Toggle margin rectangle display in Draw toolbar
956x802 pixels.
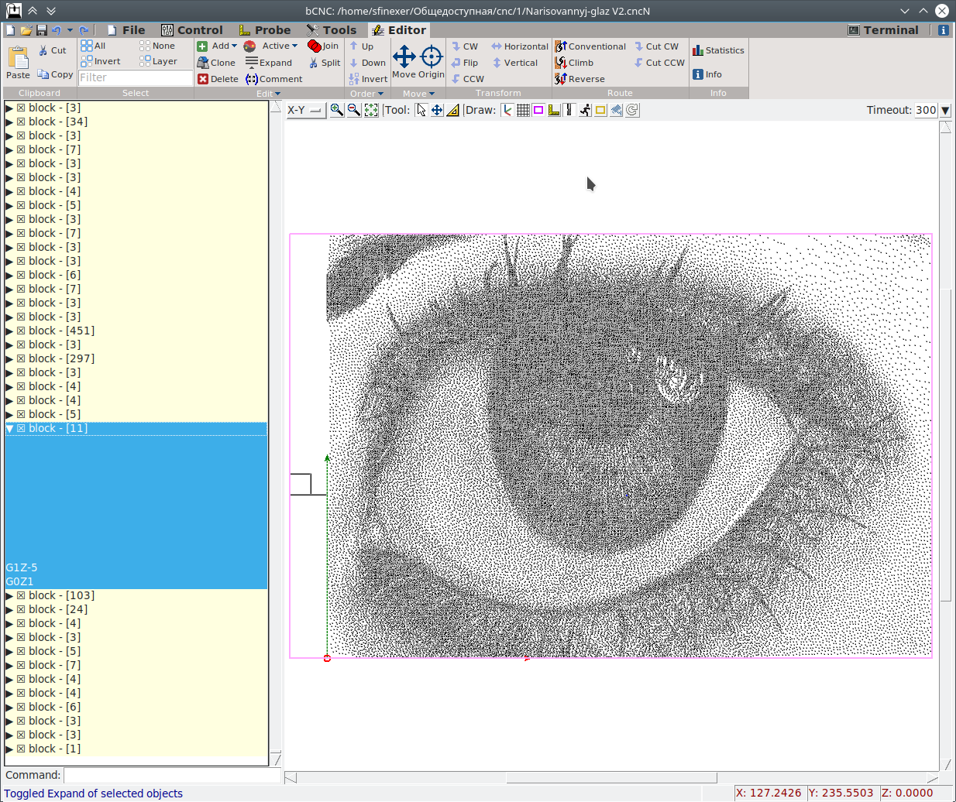(538, 110)
